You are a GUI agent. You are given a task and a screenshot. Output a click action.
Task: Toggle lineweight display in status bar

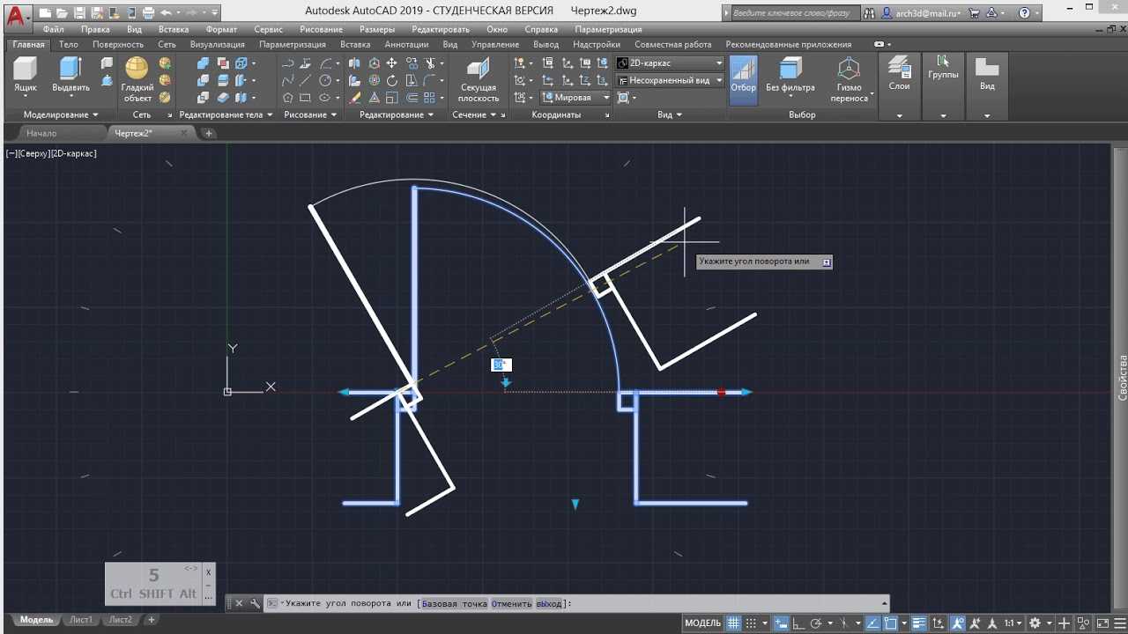[920, 623]
